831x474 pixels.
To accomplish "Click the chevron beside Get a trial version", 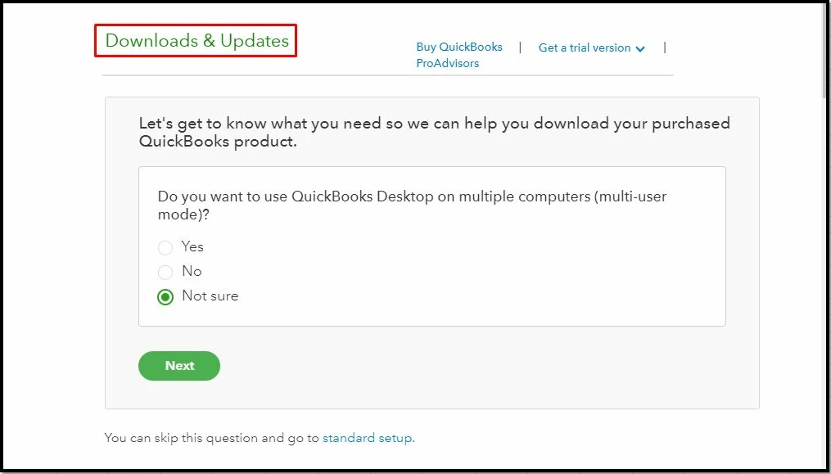I will pyautogui.click(x=640, y=49).
